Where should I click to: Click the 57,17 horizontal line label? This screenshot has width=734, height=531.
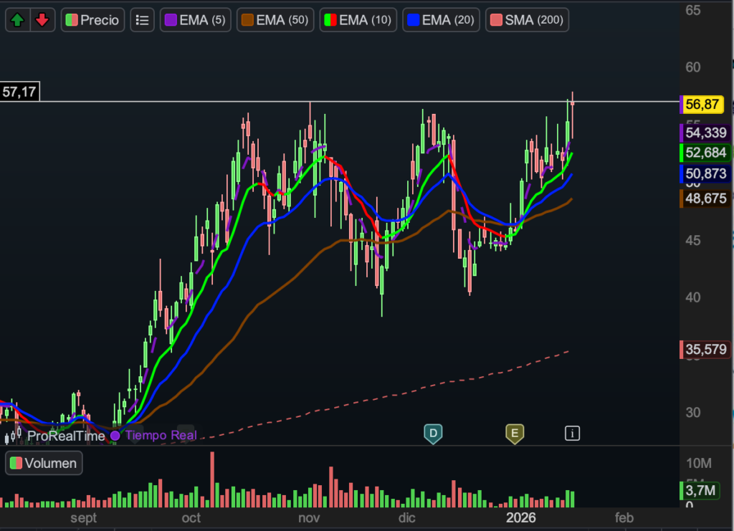(20, 92)
